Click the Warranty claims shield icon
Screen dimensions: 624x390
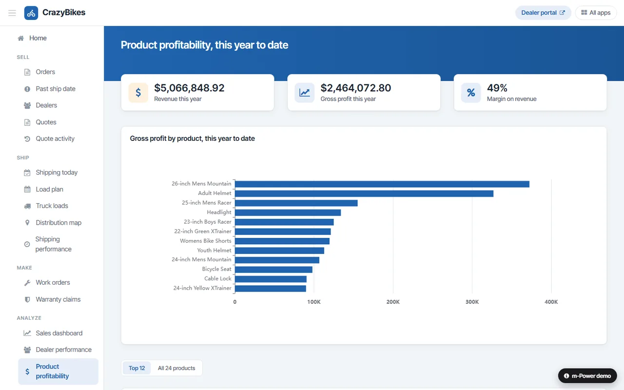27,299
